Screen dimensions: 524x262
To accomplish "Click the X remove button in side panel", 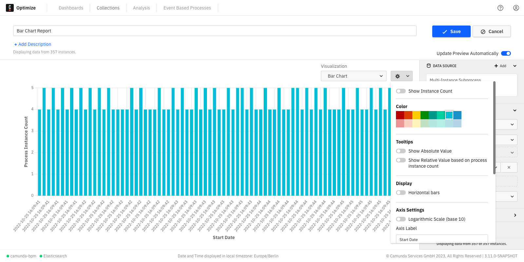I will click(x=509, y=167).
